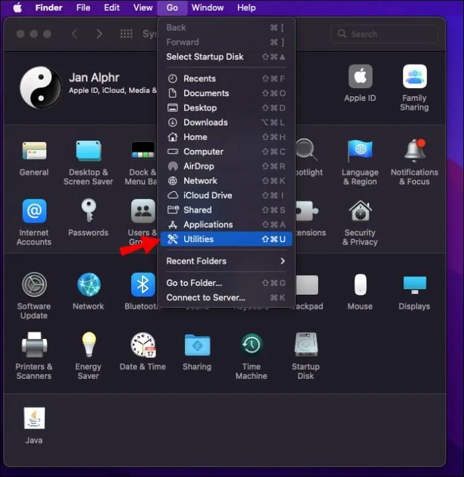
Task: Open Security & Privacy pane
Action: pyautogui.click(x=360, y=223)
